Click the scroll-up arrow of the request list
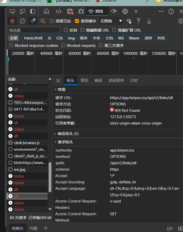This screenshot has width=183, height=232. point(50,79)
